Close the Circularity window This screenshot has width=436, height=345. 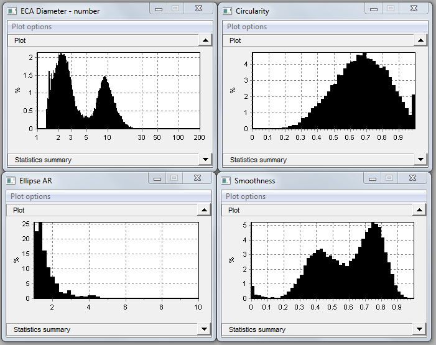click(413, 9)
